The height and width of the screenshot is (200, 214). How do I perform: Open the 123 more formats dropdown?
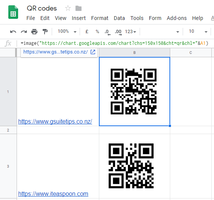point(131,32)
